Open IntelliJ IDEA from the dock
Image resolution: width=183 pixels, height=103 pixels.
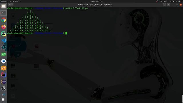[4, 75]
